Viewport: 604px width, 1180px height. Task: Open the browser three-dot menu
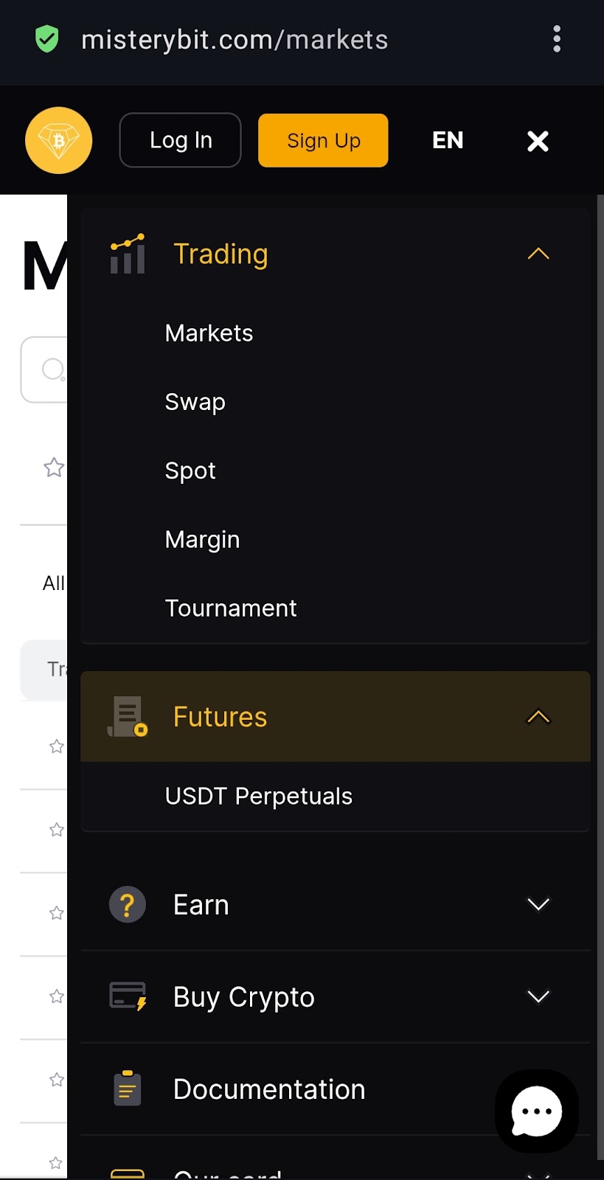[557, 39]
